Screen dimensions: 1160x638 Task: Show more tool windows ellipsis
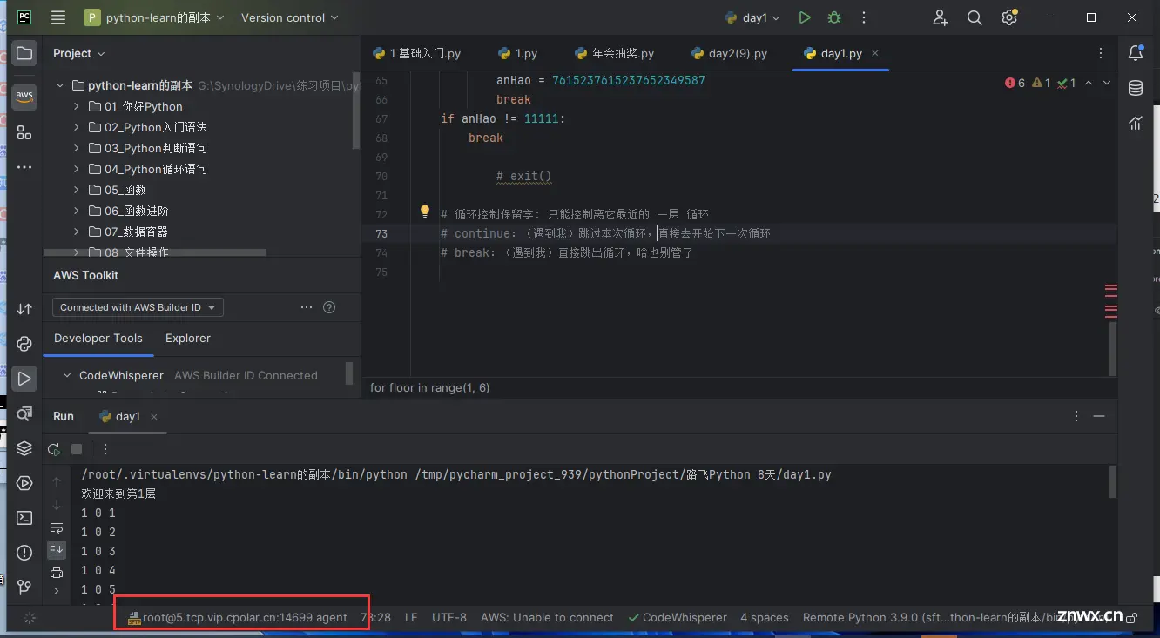coord(24,166)
